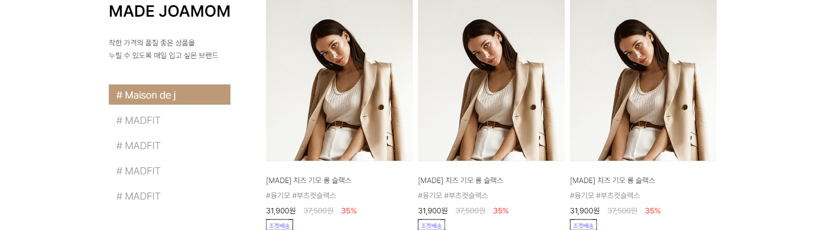The image size is (826, 230).
Task: Select the last # MADFIT tab
Action: [x=169, y=196]
